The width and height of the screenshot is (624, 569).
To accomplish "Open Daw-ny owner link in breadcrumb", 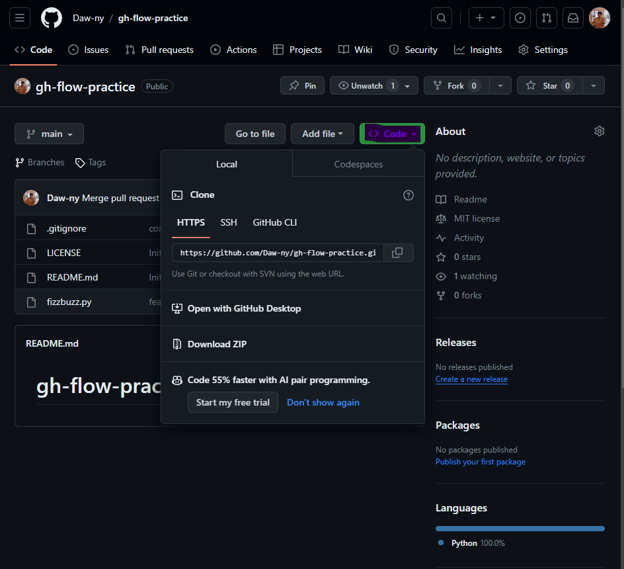I will tap(89, 18).
